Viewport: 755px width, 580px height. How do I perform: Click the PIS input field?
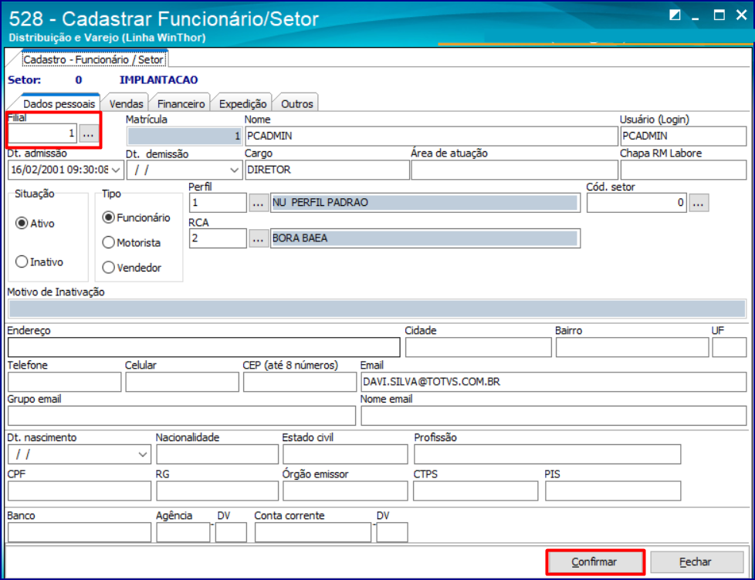(x=613, y=491)
